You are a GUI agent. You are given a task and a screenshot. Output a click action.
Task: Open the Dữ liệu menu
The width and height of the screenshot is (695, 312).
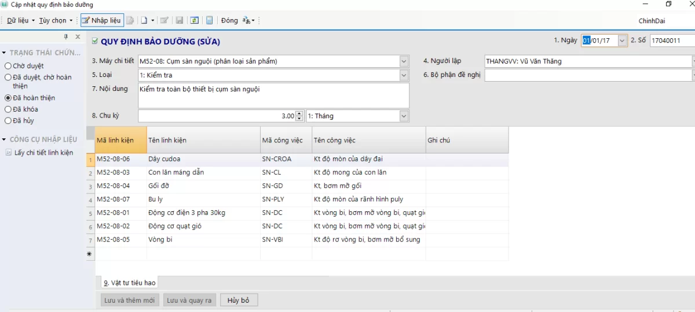coord(21,20)
